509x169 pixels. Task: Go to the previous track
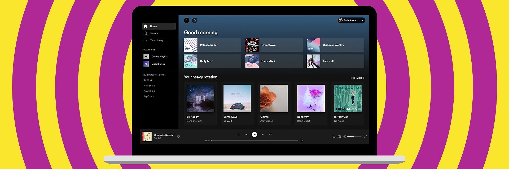tap(246, 135)
